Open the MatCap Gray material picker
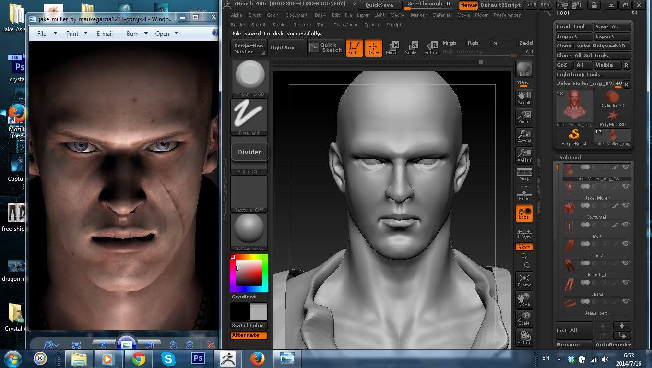 [x=249, y=232]
